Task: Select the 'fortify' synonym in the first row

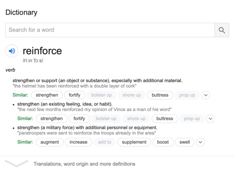Action: [x=75, y=95]
